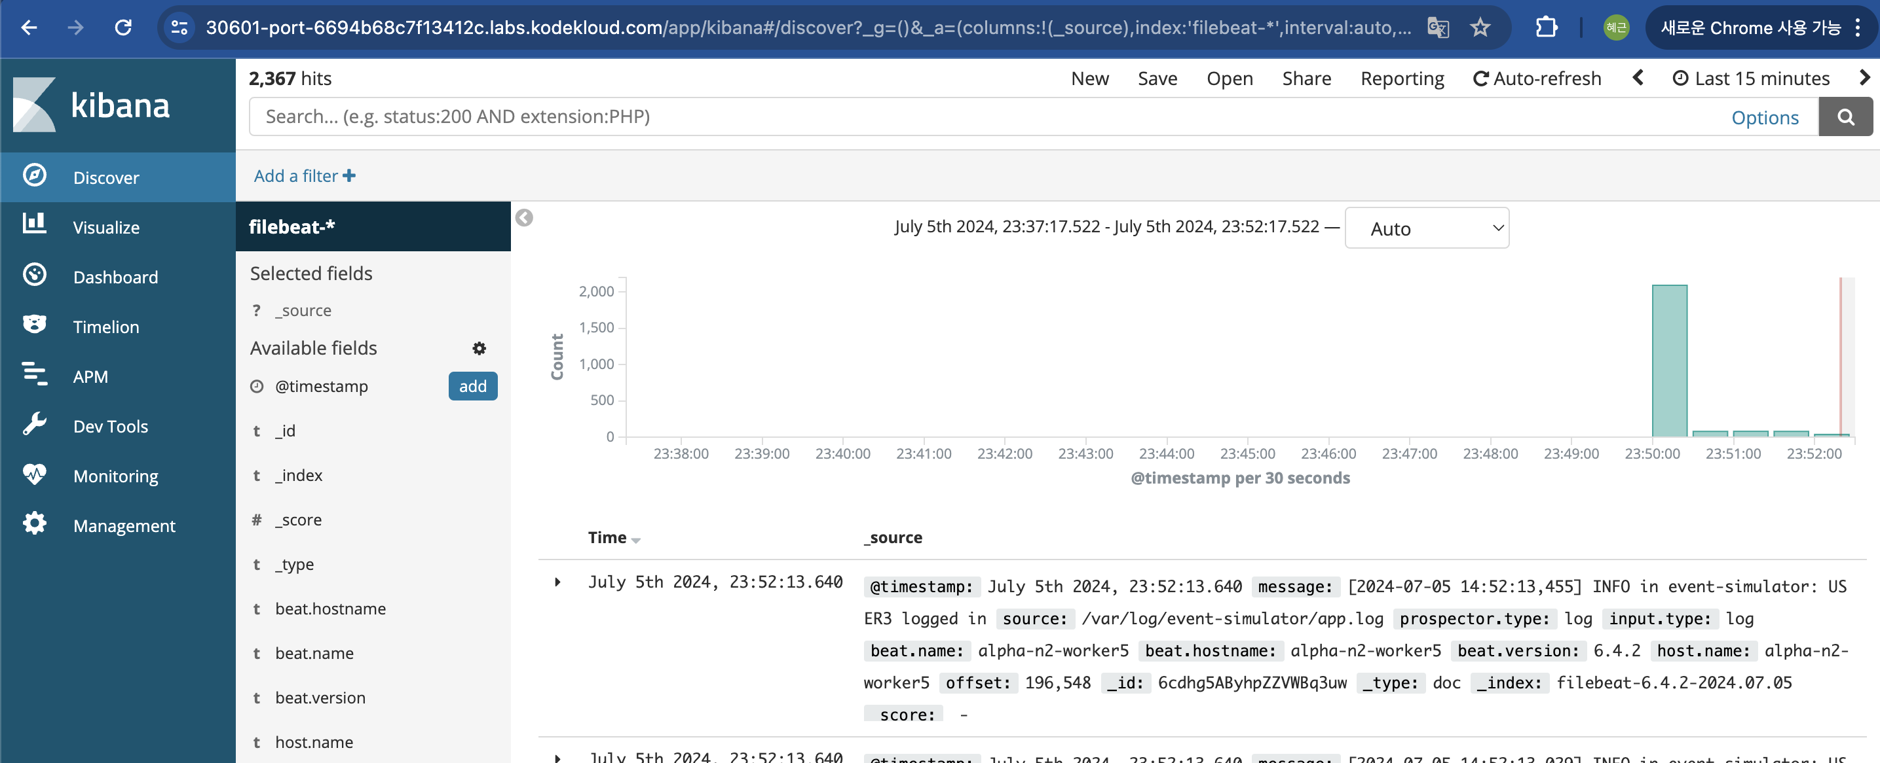Click the Share menu item
The image size is (1880, 763).
1306,79
